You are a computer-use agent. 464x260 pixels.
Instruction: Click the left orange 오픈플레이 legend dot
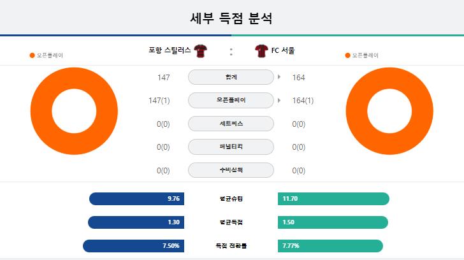33,55
